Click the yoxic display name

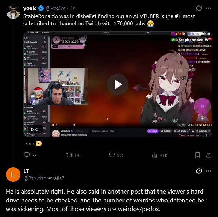(x=30, y=8)
